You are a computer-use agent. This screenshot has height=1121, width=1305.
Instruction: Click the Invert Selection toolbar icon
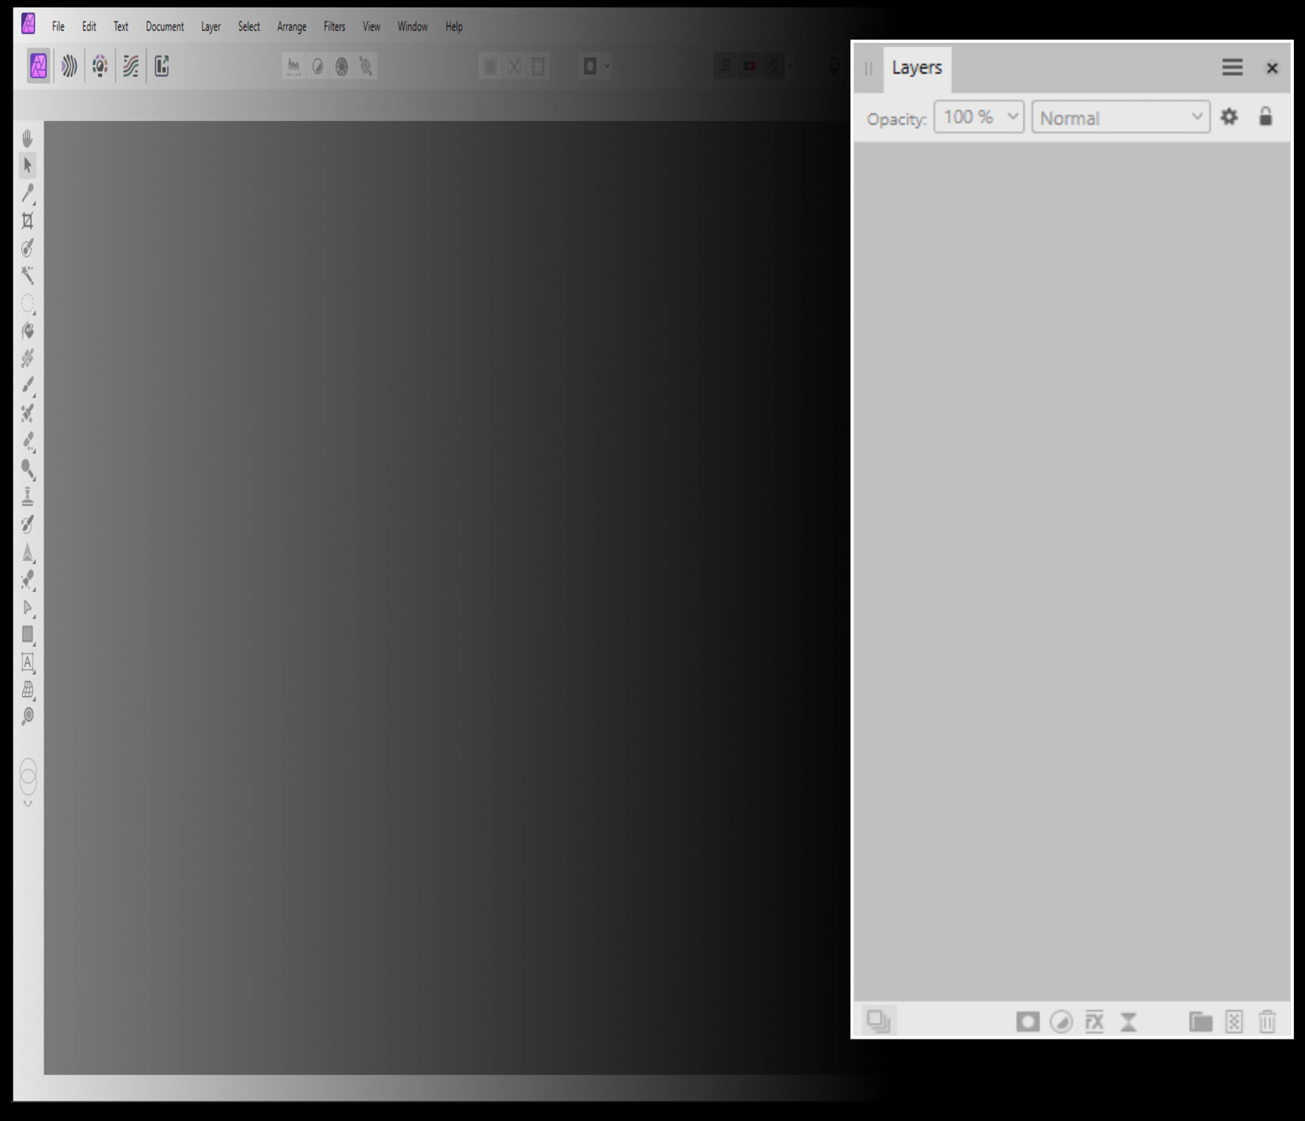tap(539, 66)
